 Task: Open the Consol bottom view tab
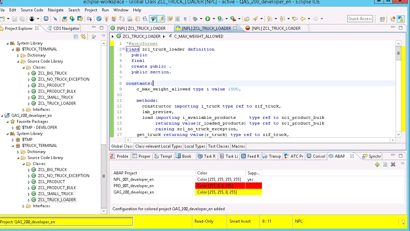click(316, 156)
